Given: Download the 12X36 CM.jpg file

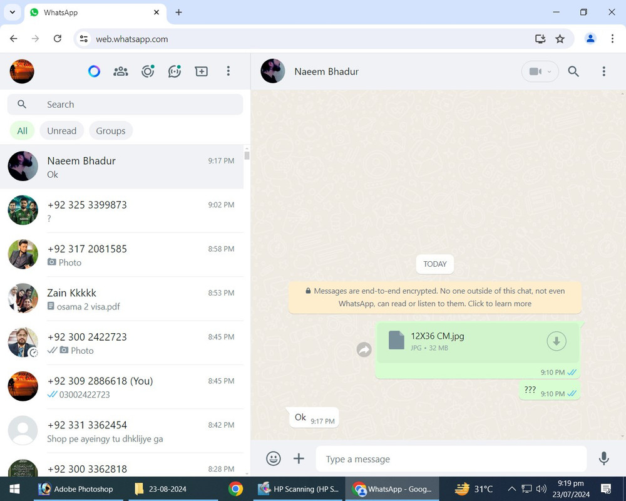Looking at the screenshot, I should pyautogui.click(x=557, y=341).
